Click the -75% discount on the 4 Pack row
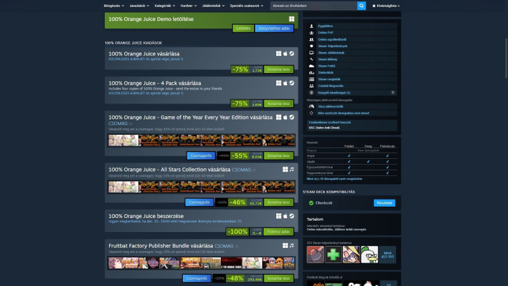The height and width of the screenshot is (286, 508). coord(240,104)
